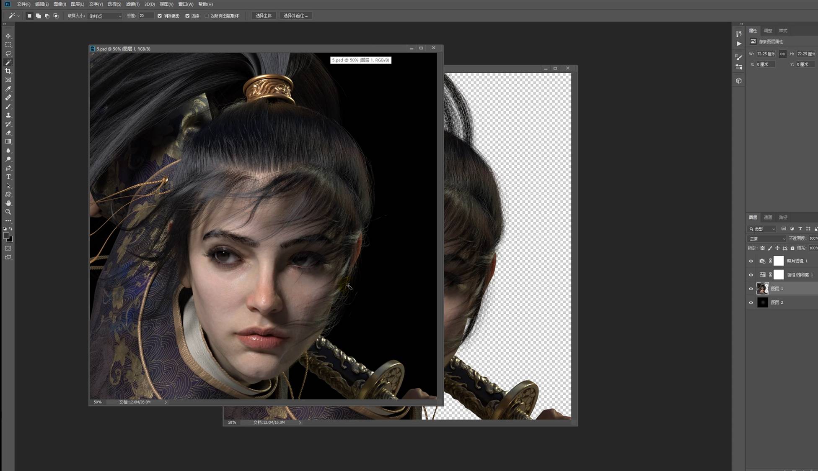The image size is (818, 471).
Task: Select the Custom Shape tool
Action: pos(8,195)
